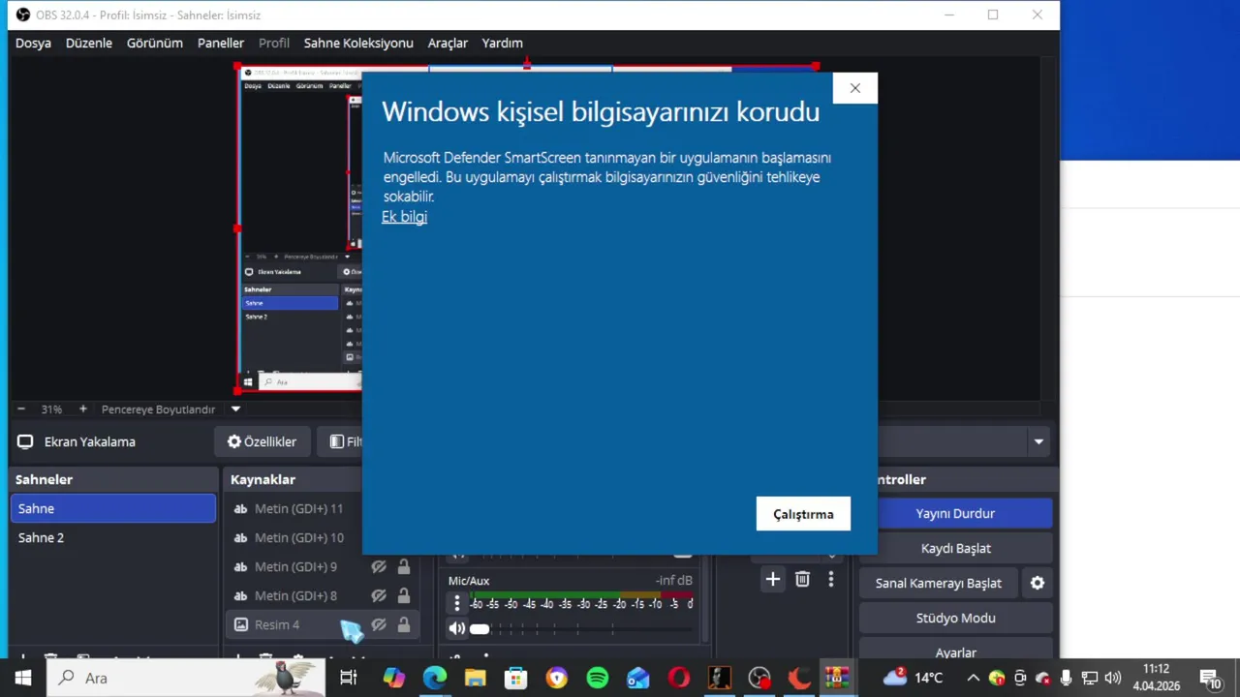
Task: Zoom out preview with minus icon
Action: 21,409
